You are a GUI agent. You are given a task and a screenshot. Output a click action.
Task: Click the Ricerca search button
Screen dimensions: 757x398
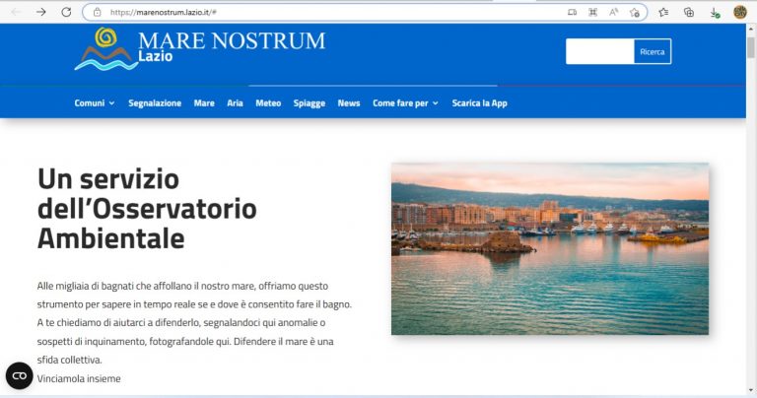point(653,51)
